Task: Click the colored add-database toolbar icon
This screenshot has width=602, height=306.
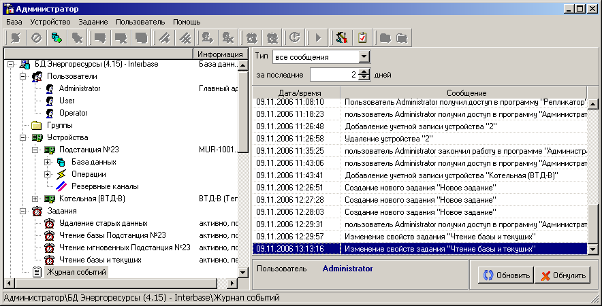Action: pos(57,37)
